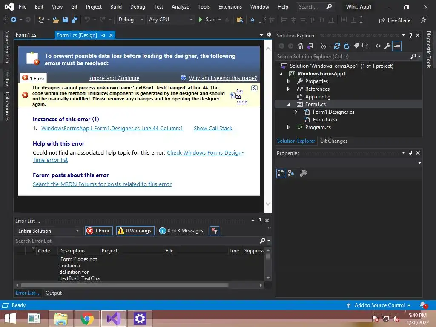Toggle auto-hide pin on Solution Explorer panel
Image resolution: width=436 pixels, height=327 pixels.
[410, 36]
